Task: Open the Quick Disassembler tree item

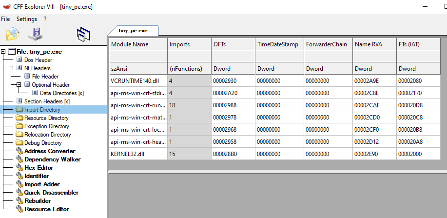Action: (x=52, y=192)
